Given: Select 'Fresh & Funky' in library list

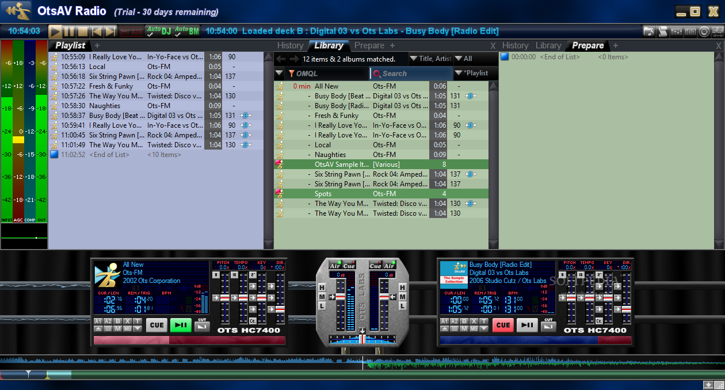Looking at the screenshot, I should (x=381, y=116).
